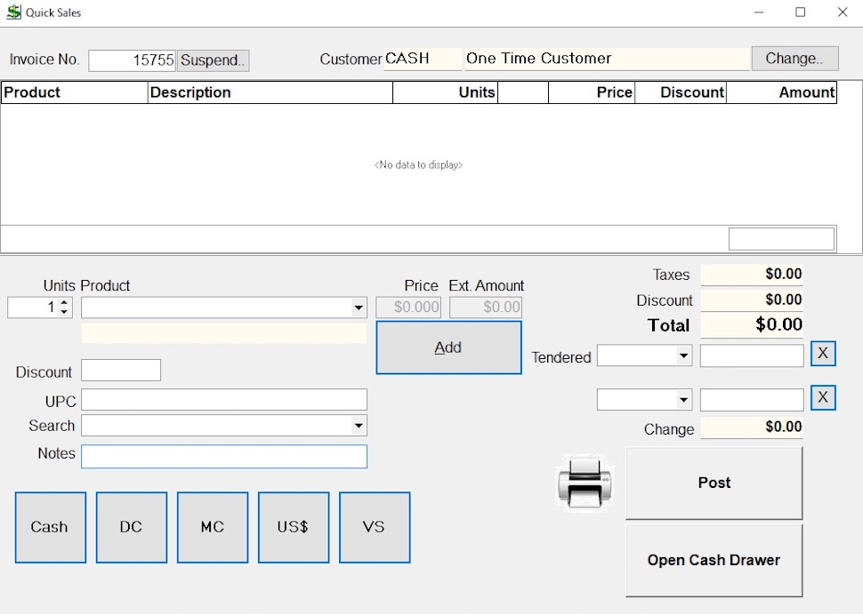Increase Units with the up spinner arrow
This screenshot has width=863, height=615.
tap(64, 303)
